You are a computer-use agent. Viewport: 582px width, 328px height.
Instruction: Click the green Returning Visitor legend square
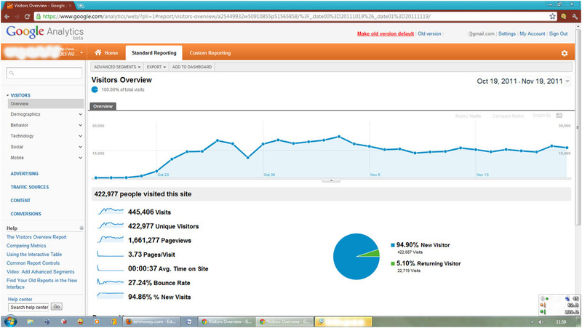click(393, 263)
